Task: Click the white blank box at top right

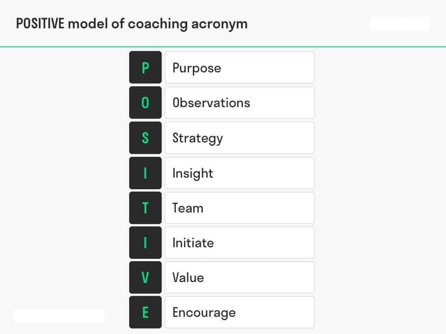Action: tap(400, 24)
